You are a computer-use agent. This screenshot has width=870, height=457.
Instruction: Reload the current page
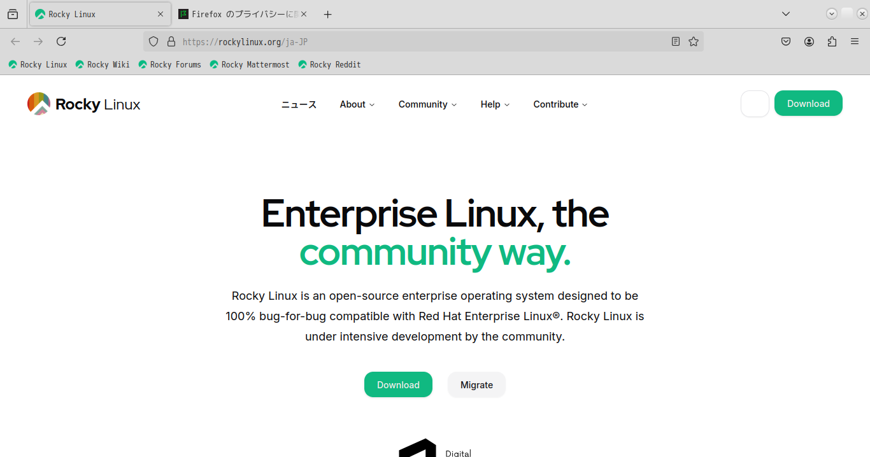(61, 41)
